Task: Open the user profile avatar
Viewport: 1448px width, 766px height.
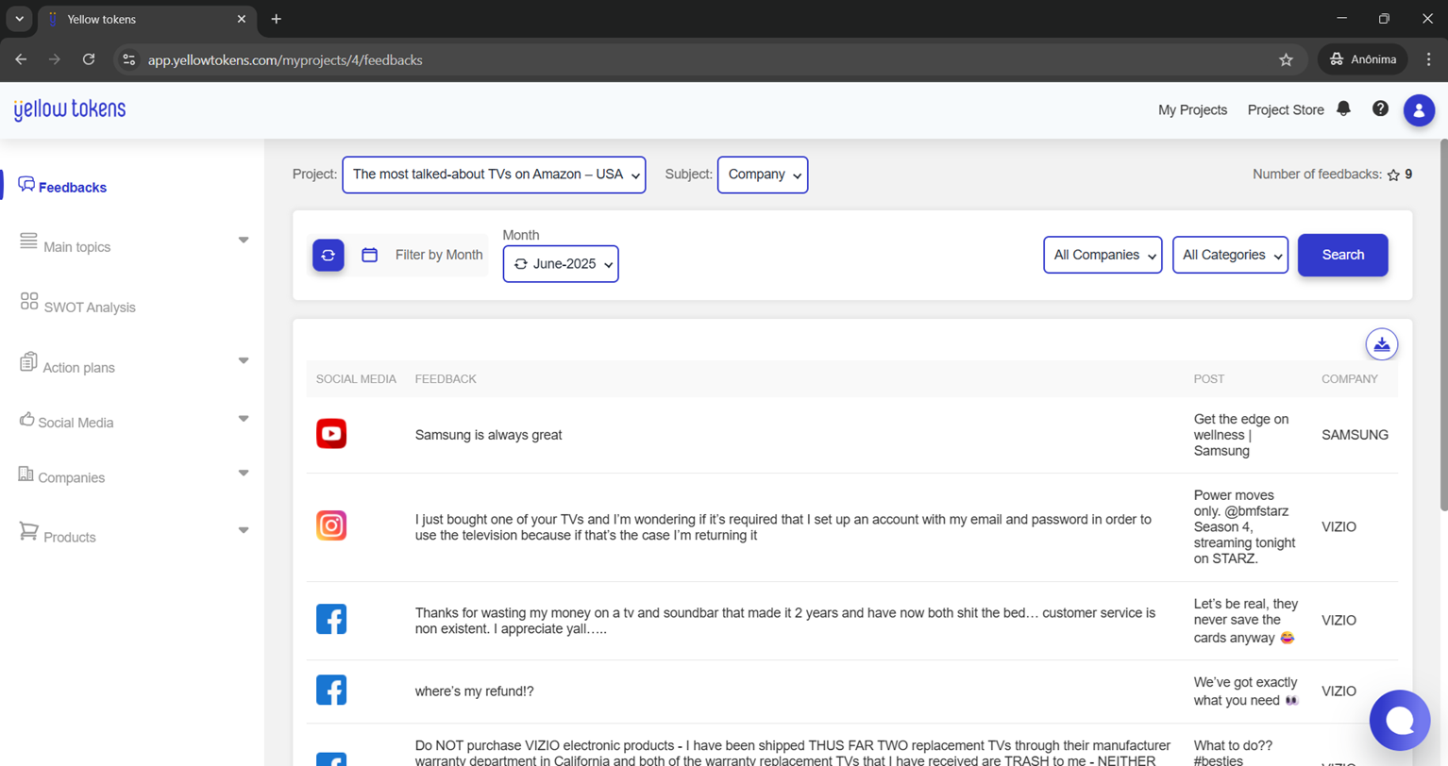Action: coord(1418,110)
